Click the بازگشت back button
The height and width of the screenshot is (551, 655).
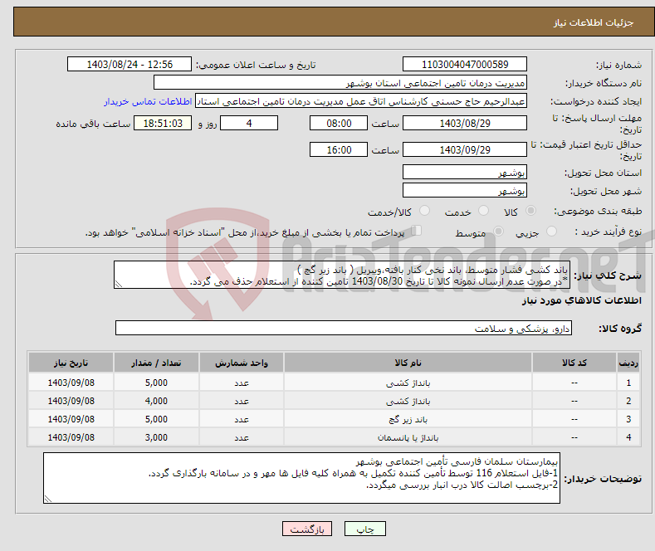(307, 529)
